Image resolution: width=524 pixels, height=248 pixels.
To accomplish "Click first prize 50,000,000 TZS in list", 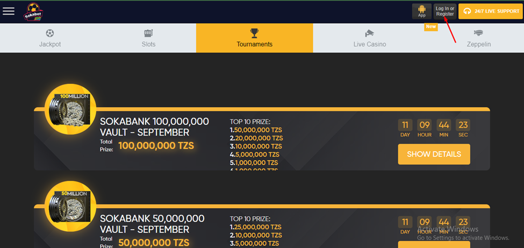I will pyautogui.click(x=256, y=130).
